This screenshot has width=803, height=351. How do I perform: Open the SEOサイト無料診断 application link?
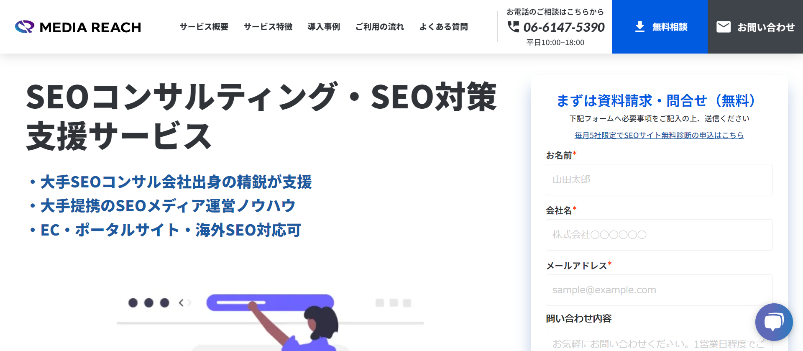(x=659, y=135)
